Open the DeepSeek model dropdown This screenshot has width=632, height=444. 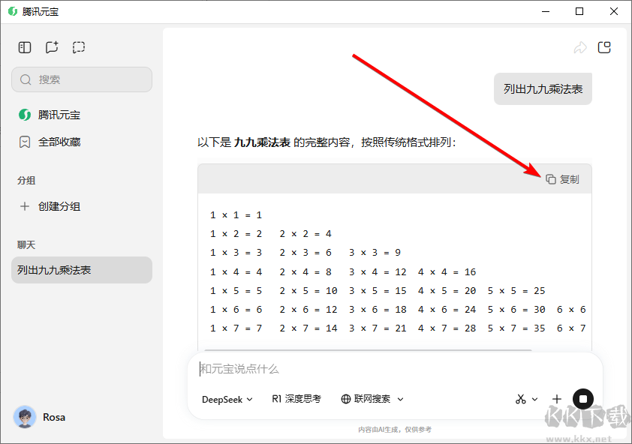tap(226, 399)
